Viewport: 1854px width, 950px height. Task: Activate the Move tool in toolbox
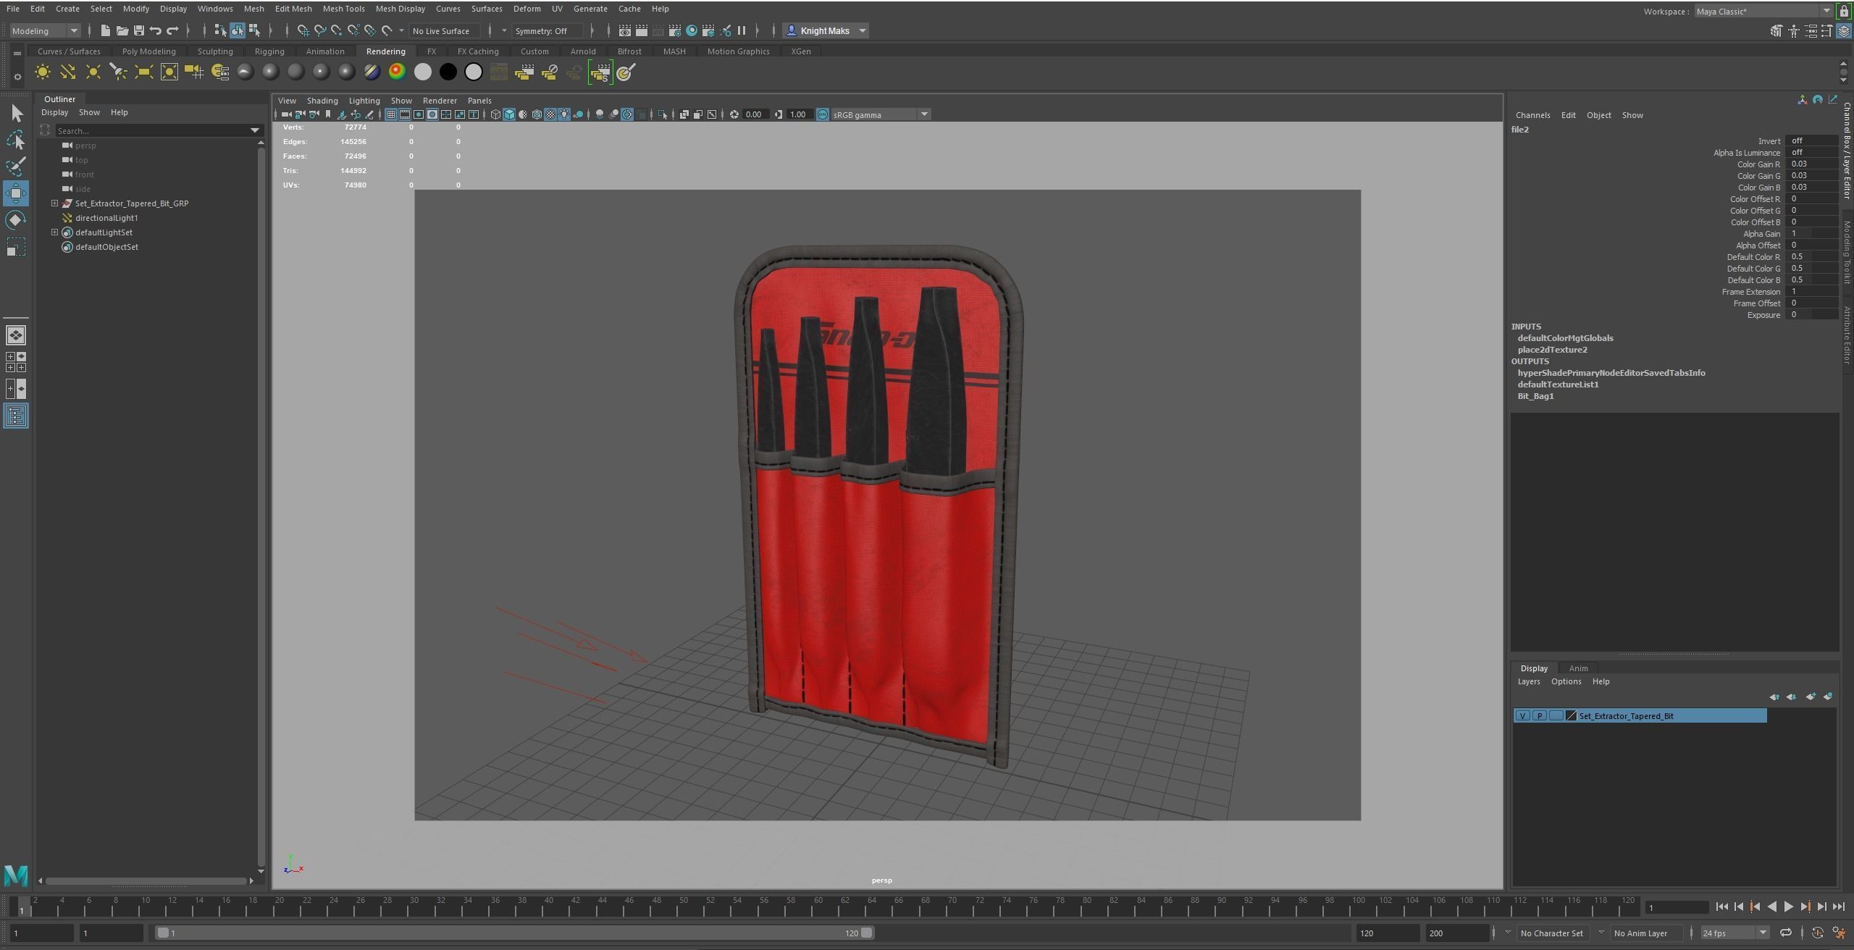[x=16, y=193]
